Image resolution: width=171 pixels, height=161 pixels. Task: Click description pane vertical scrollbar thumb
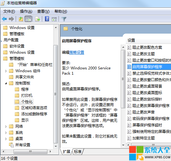click(x=123, y=79)
